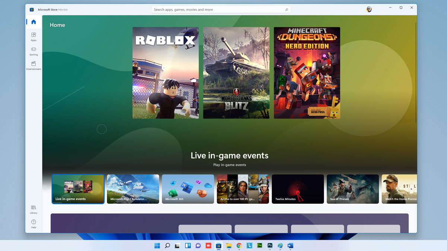Select the Roblox banner

[165, 73]
